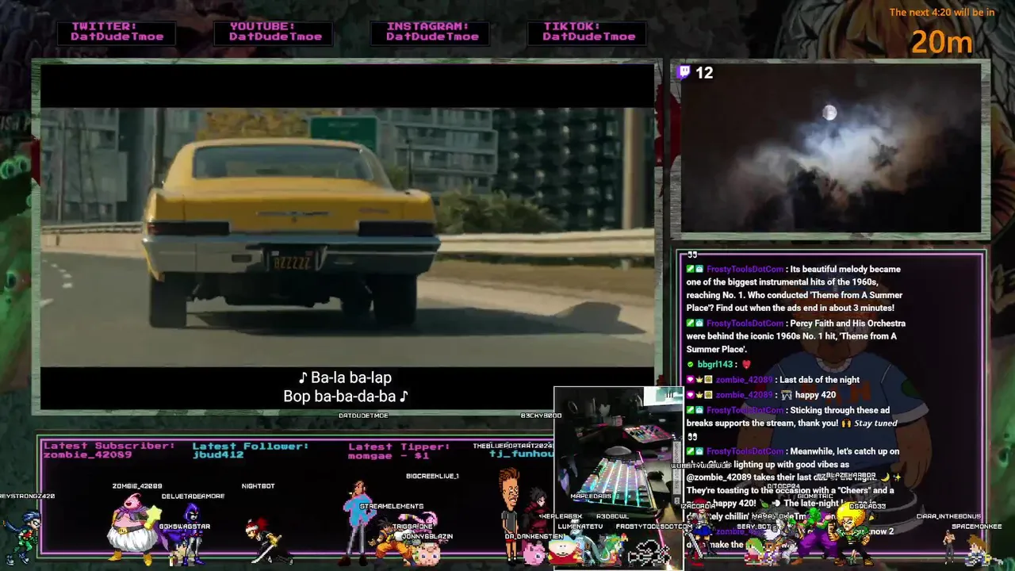Click the emote before 'happy 420'
The height and width of the screenshot is (571, 1015).
click(787, 395)
